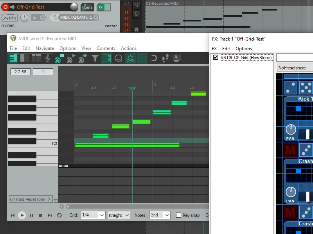Open the Navigate menu in MIDI editor
This screenshot has height=234, width=313.
45,48
